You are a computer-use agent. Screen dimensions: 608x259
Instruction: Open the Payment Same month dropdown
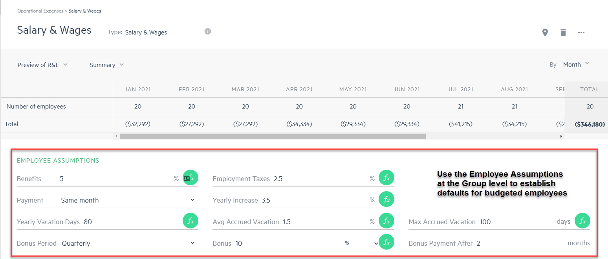[x=127, y=200]
